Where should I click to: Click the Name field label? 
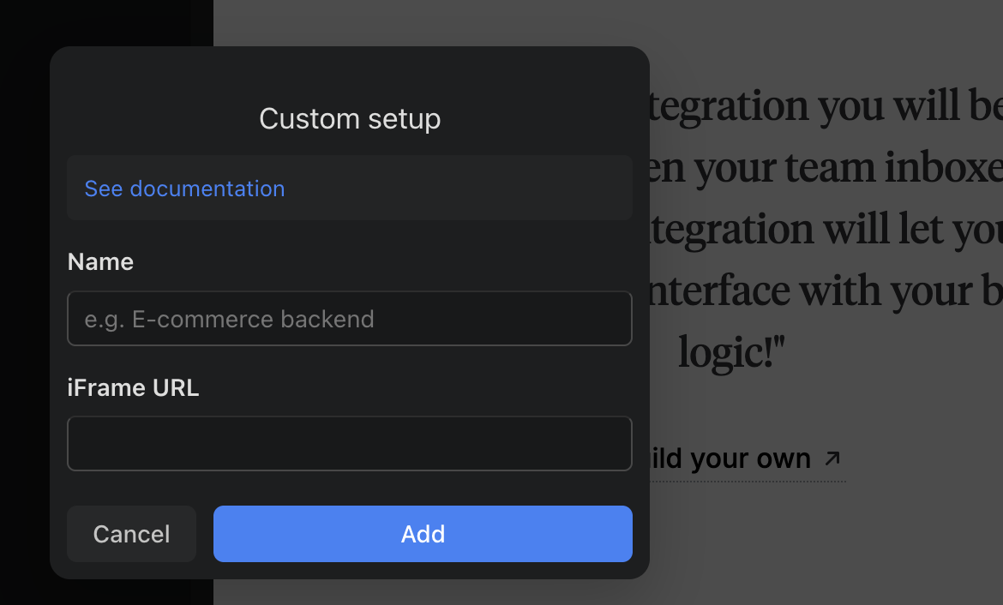(100, 261)
